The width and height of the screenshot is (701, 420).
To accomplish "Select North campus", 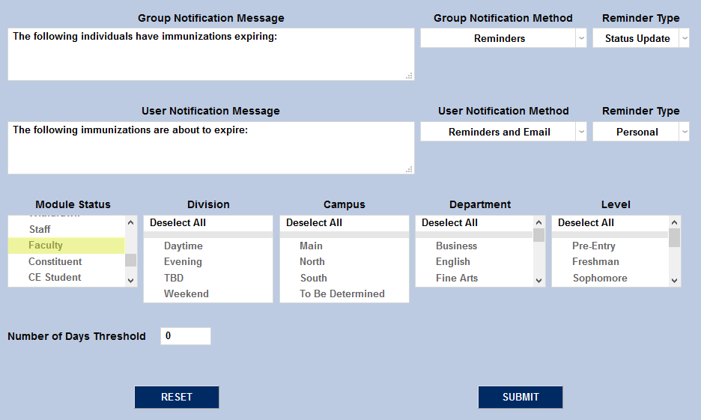I will [345, 262].
